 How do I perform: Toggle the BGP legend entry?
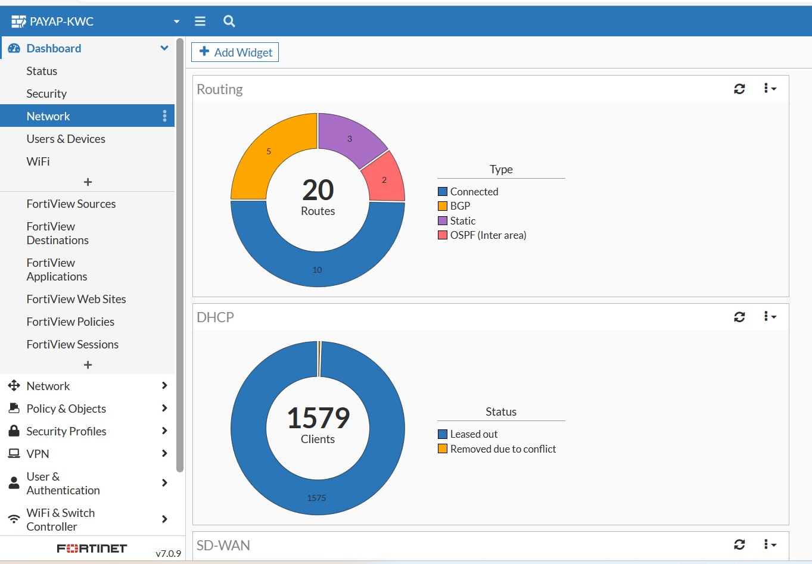coord(459,206)
